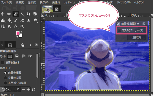Select the Rectangle Select tool
The image size is (153, 96).
pyautogui.click(x=9, y=14)
